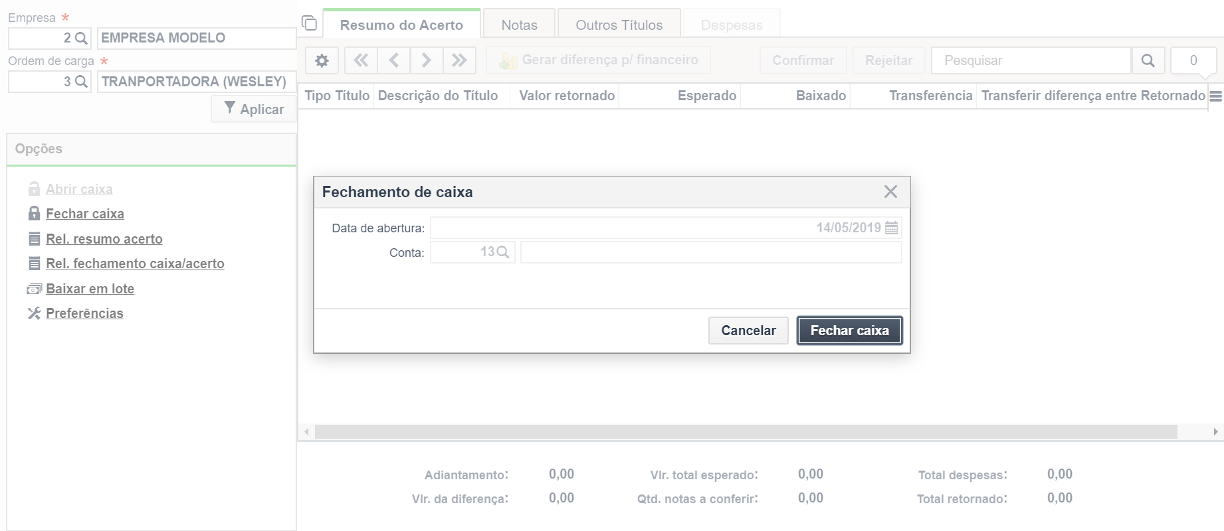Focus the Pesquisar search field
Image resolution: width=1224 pixels, height=531 pixels.
point(1031,60)
